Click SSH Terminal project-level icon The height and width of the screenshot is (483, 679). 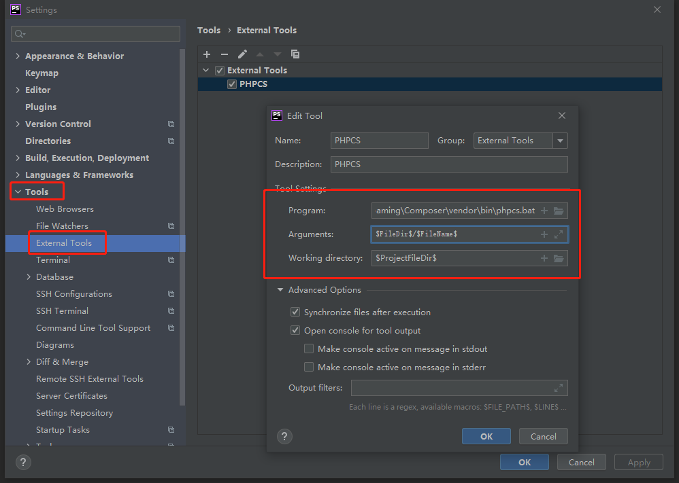(x=171, y=311)
